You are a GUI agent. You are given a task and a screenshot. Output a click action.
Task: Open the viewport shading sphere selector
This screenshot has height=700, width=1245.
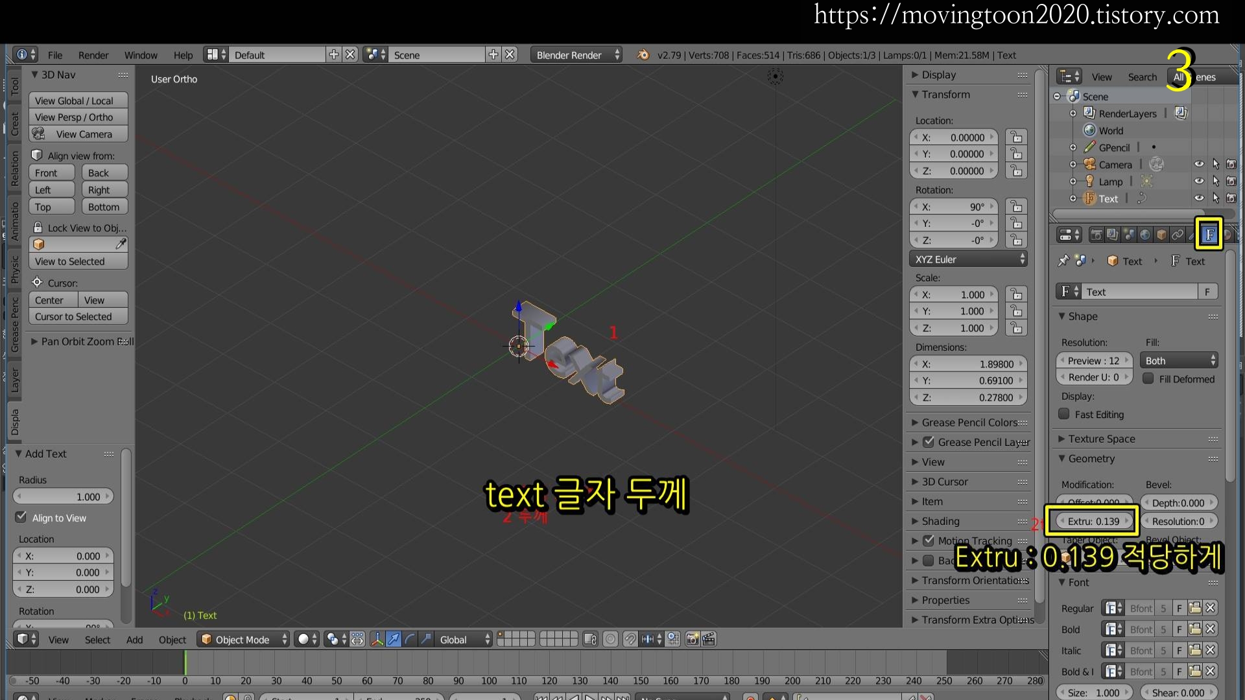pyautogui.click(x=307, y=640)
